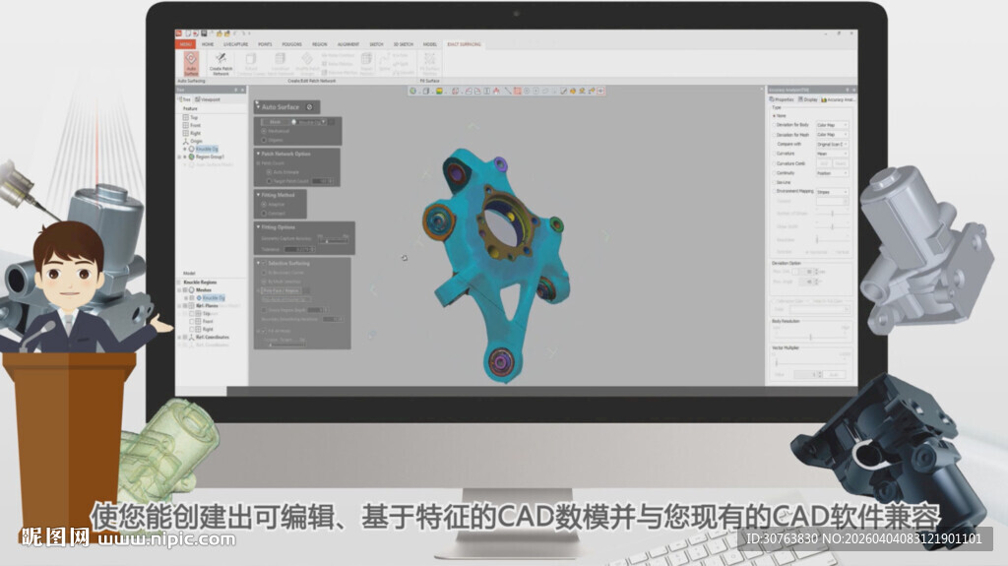Open the Continuity Position dropdown
The image size is (1008, 566).
[832, 173]
